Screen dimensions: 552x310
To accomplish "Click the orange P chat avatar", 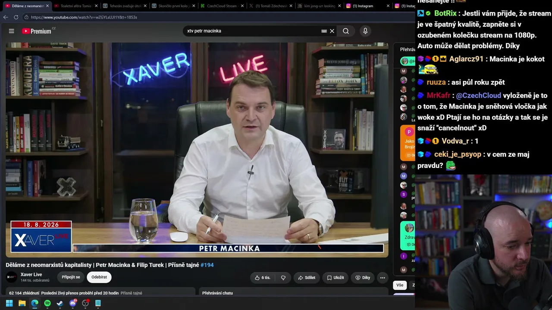I will point(409,132).
